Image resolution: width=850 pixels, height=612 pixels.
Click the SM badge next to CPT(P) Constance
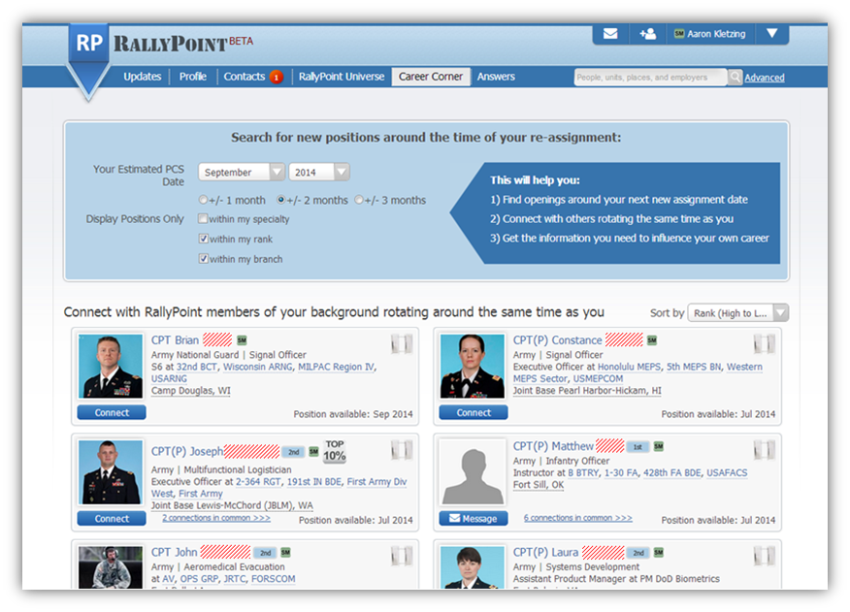652,340
